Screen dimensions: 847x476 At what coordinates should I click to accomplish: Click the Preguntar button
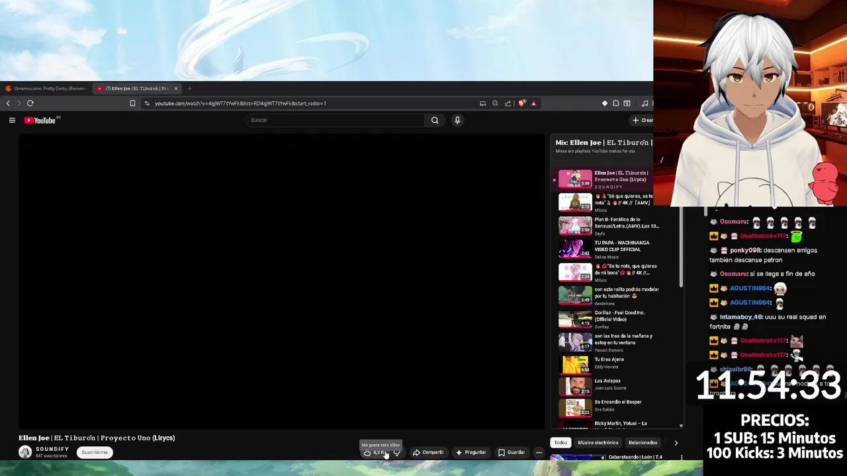coord(471,453)
